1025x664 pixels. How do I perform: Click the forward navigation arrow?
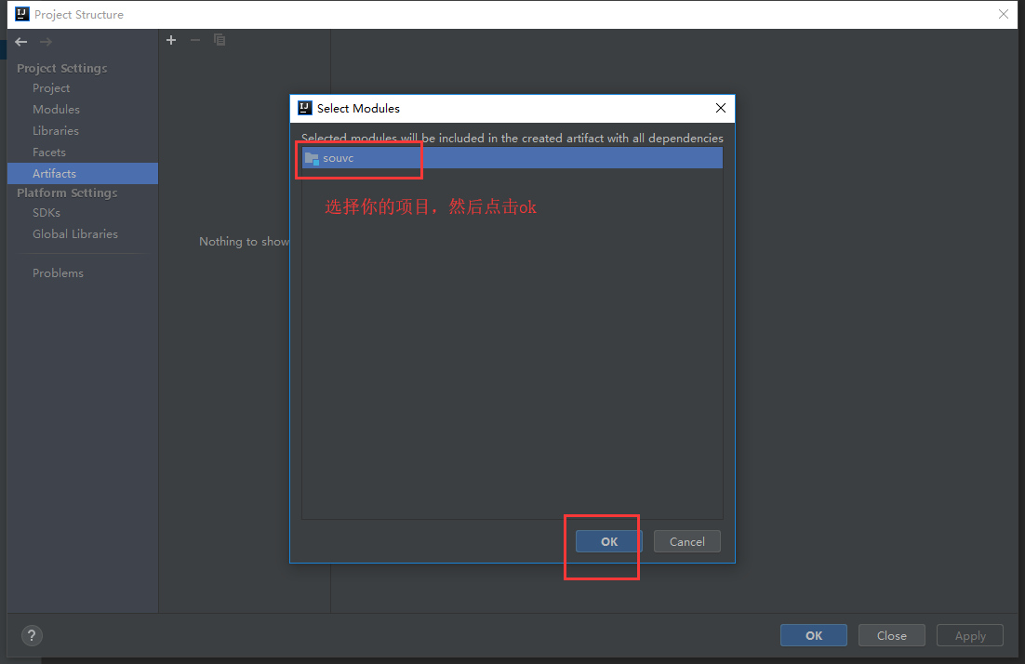[46, 42]
